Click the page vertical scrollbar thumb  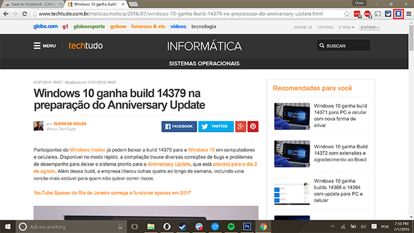click(x=411, y=38)
